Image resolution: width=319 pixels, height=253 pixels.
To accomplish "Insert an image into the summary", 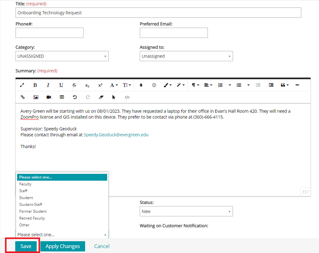I will tap(36, 97).
